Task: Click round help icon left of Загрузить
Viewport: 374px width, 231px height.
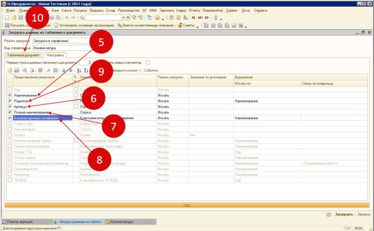Action: click(x=328, y=214)
